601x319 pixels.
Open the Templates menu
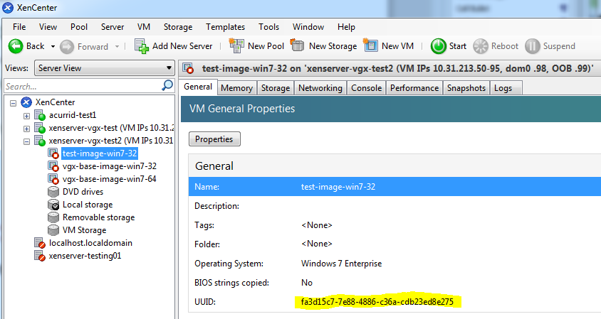[x=225, y=27]
